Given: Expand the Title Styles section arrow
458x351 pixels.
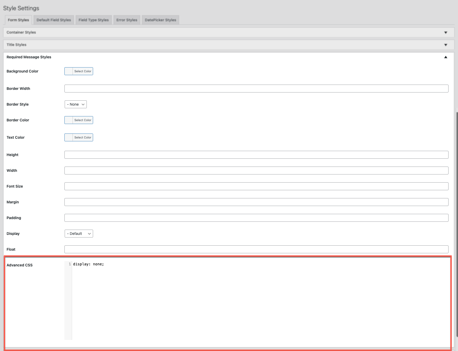Looking at the screenshot, I should pos(445,45).
